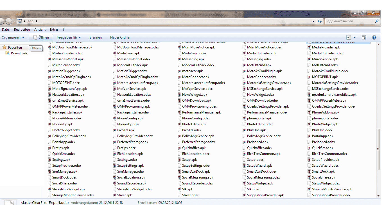Click the forward navigation arrow

[x=9, y=21]
